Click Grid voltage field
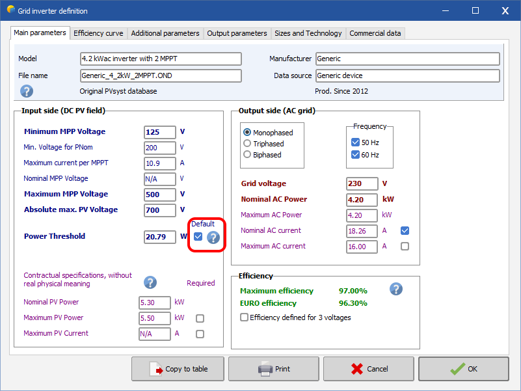The height and width of the screenshot is (391, 521). coord(362,183)
